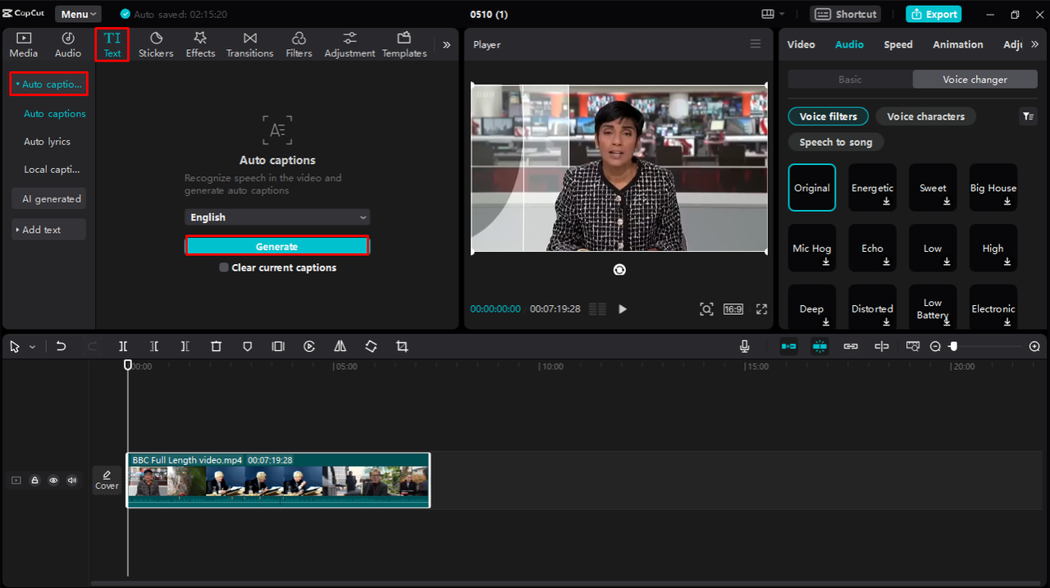Lock the video track
This screenshot has height=588, width=1050.
34,481
